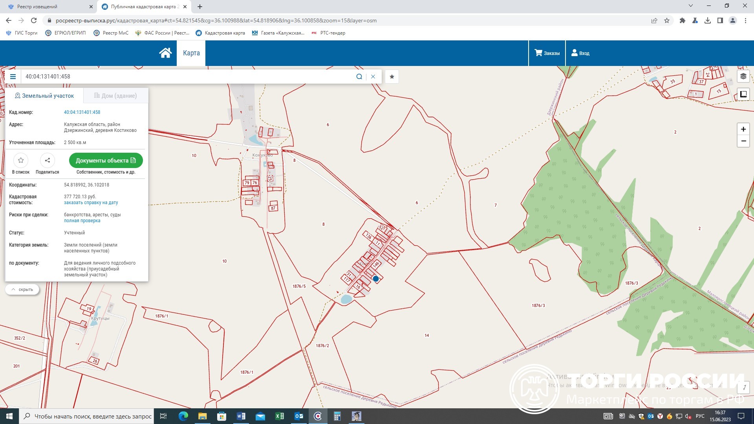The image size is (754, 424).
Task: Click полная проверка risk check link
Action: 82,221
